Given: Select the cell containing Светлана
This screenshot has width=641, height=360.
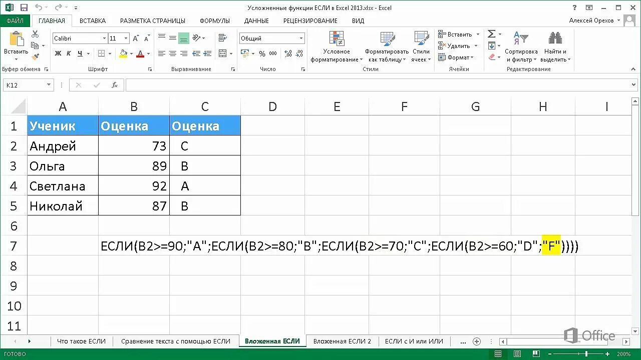Looking at the screenshot, I should (63, 186).
